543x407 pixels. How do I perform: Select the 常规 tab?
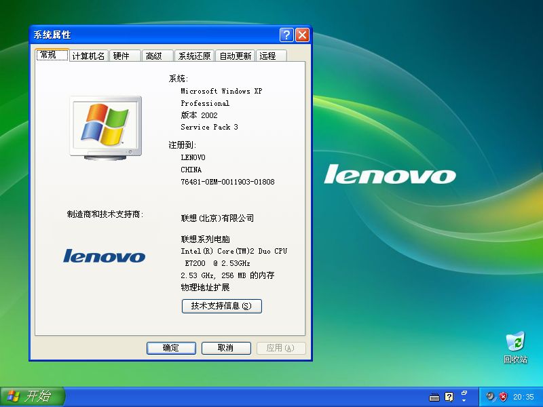(52, 55)
